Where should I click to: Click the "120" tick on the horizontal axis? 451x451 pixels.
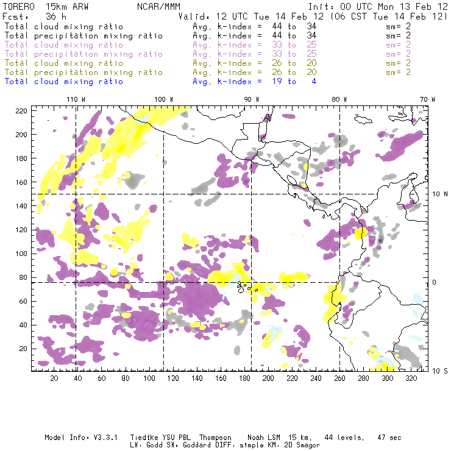173,378
